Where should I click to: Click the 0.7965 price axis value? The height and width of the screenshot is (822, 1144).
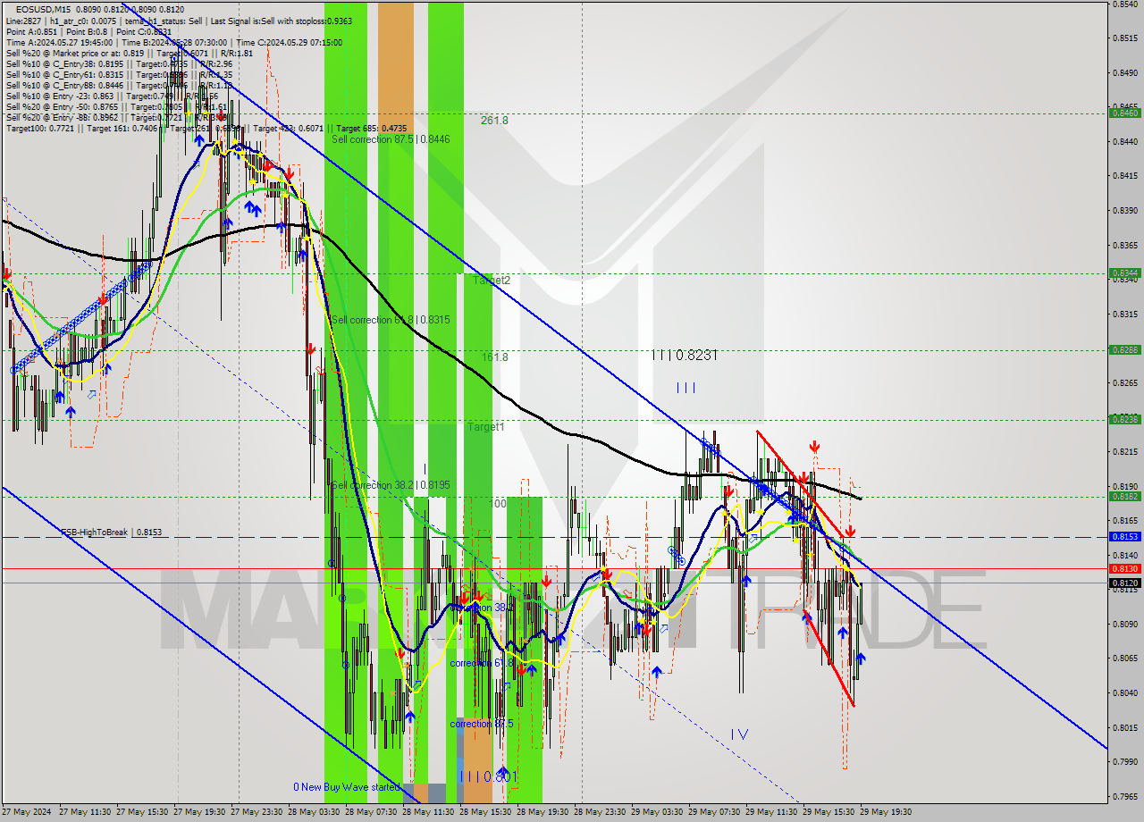pyautogui.click(x=1124, y=796)
